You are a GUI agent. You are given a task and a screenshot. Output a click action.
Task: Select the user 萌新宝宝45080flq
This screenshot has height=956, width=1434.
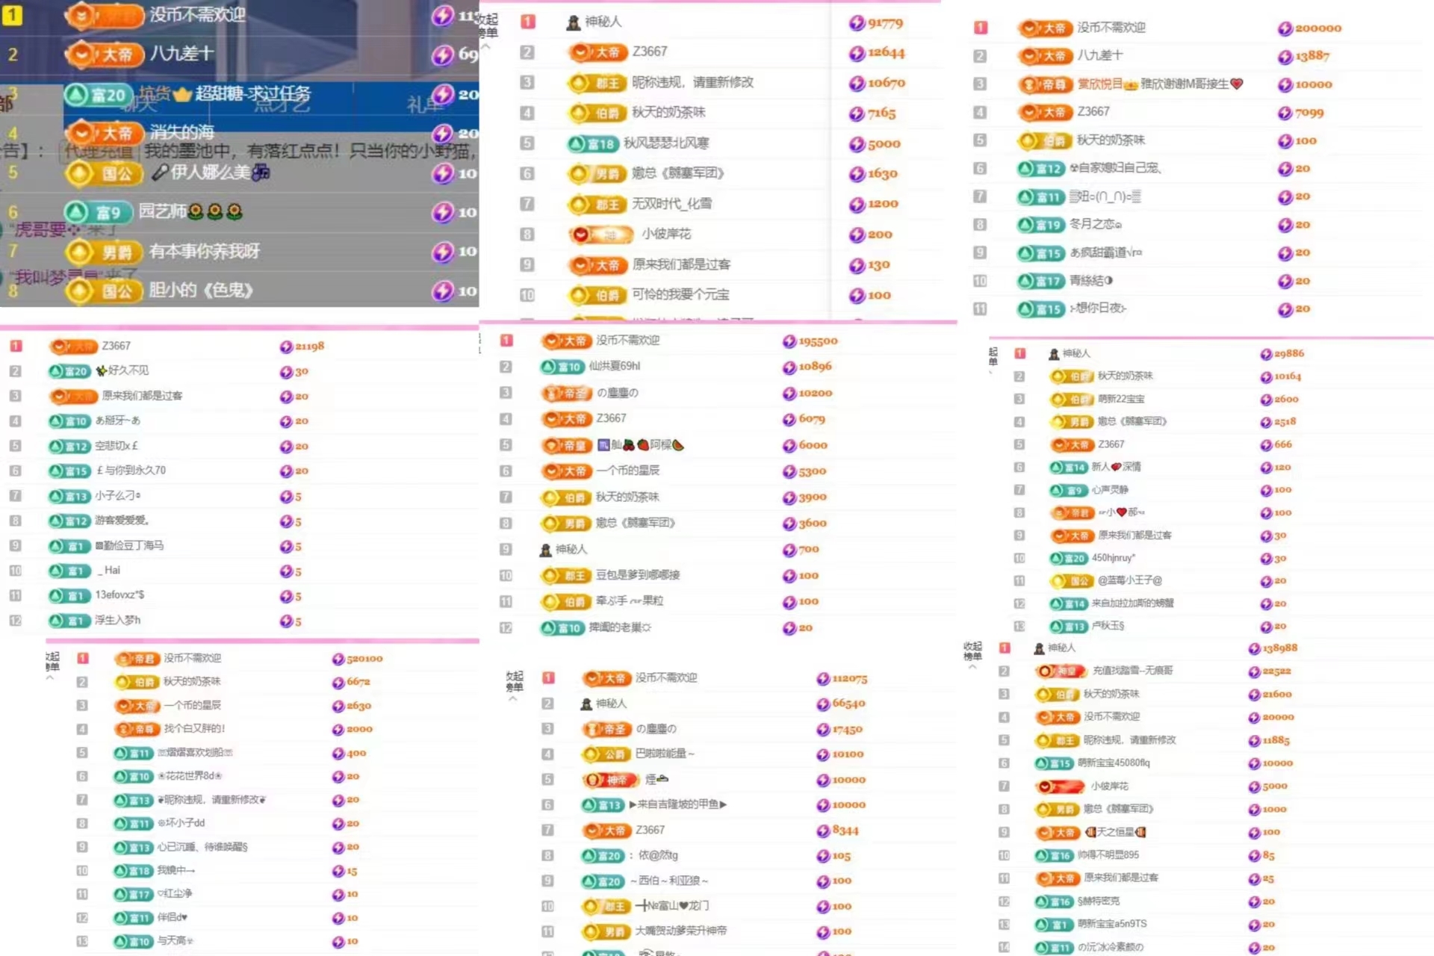coord(1114,763)
